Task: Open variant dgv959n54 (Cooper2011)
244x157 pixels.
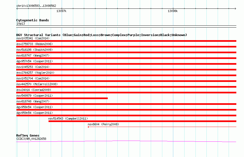Action: (x=35, y=113)
